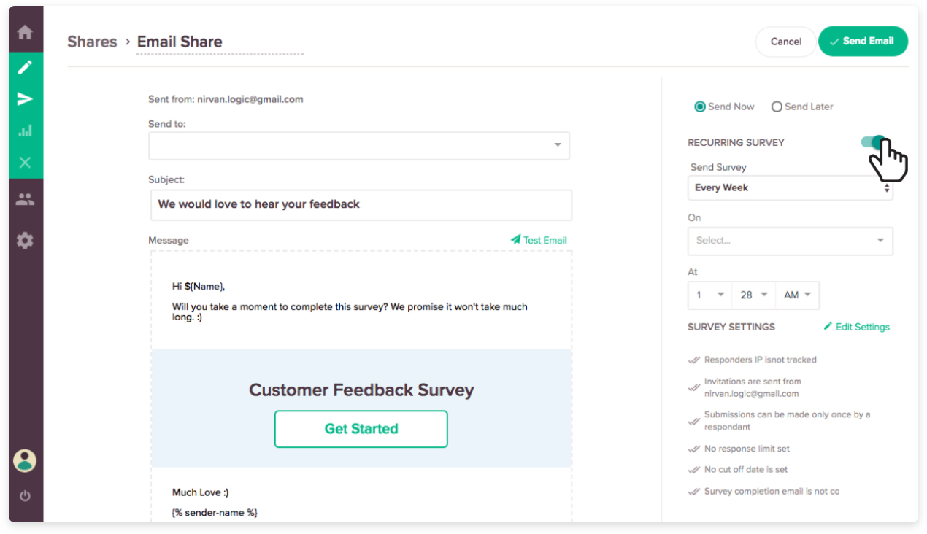
Task: Open the AM/PM dropdown
Action: click(798, 295)
